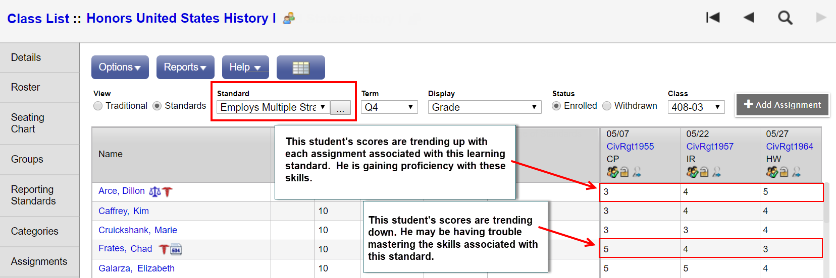Click the grid view toolbar button
Screen dimensions: 836x278
pyautogui.click(x=300, y=67)
